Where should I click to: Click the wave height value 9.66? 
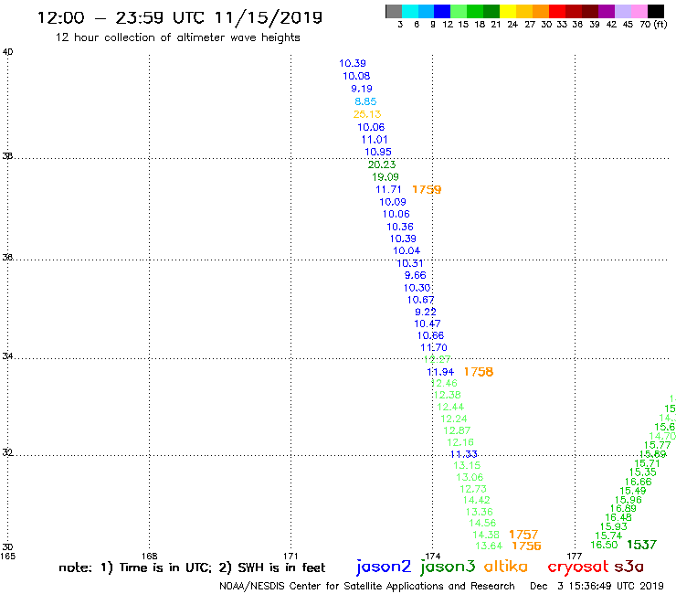(x=415, y=275)
